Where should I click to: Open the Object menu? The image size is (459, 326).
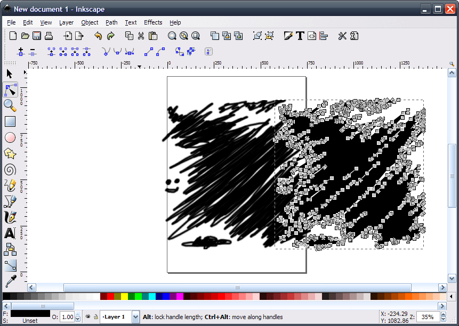click(90, 22)
